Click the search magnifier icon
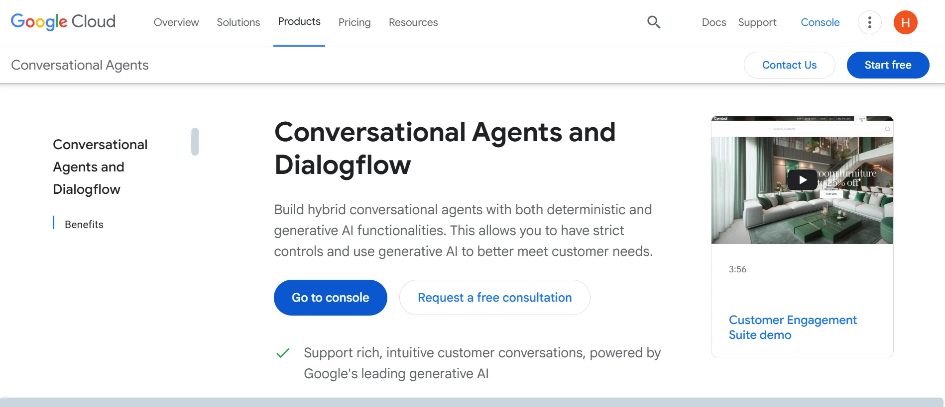The image size is (945, 407). coord(654,22)
